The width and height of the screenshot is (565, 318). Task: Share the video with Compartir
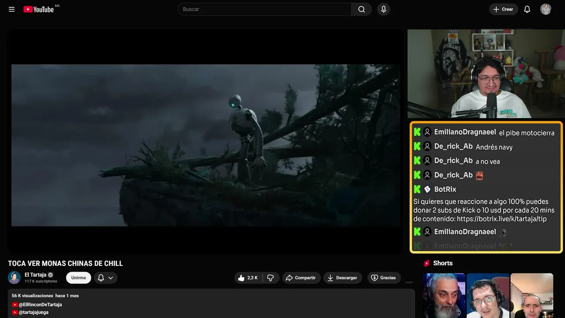tap(301, 278)
